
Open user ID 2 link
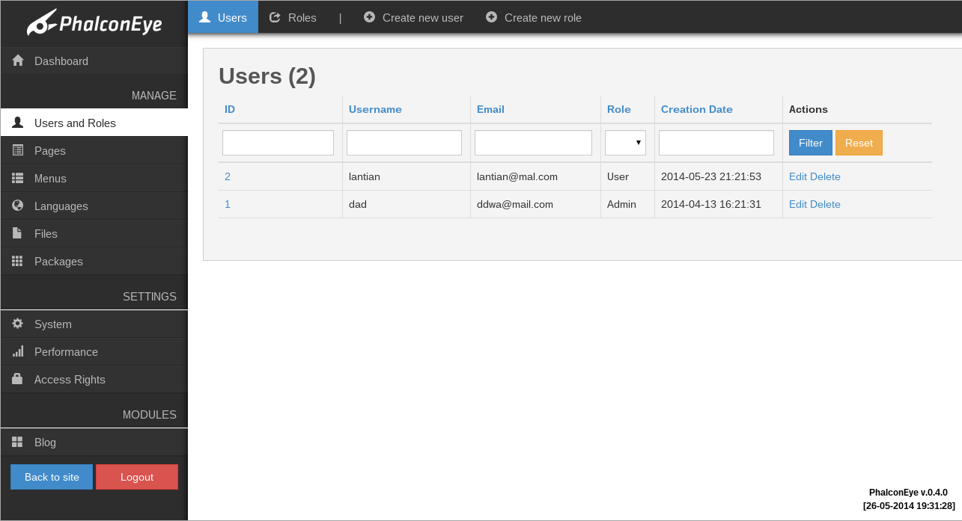[x=228, y=176]
